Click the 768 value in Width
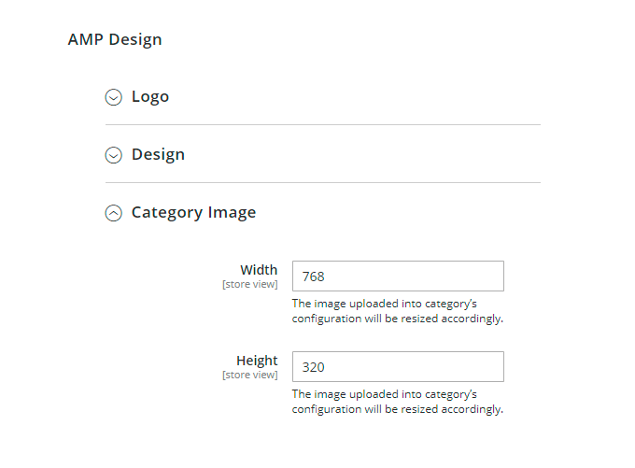The image size is (635, 468). click(x=313, y=277)
